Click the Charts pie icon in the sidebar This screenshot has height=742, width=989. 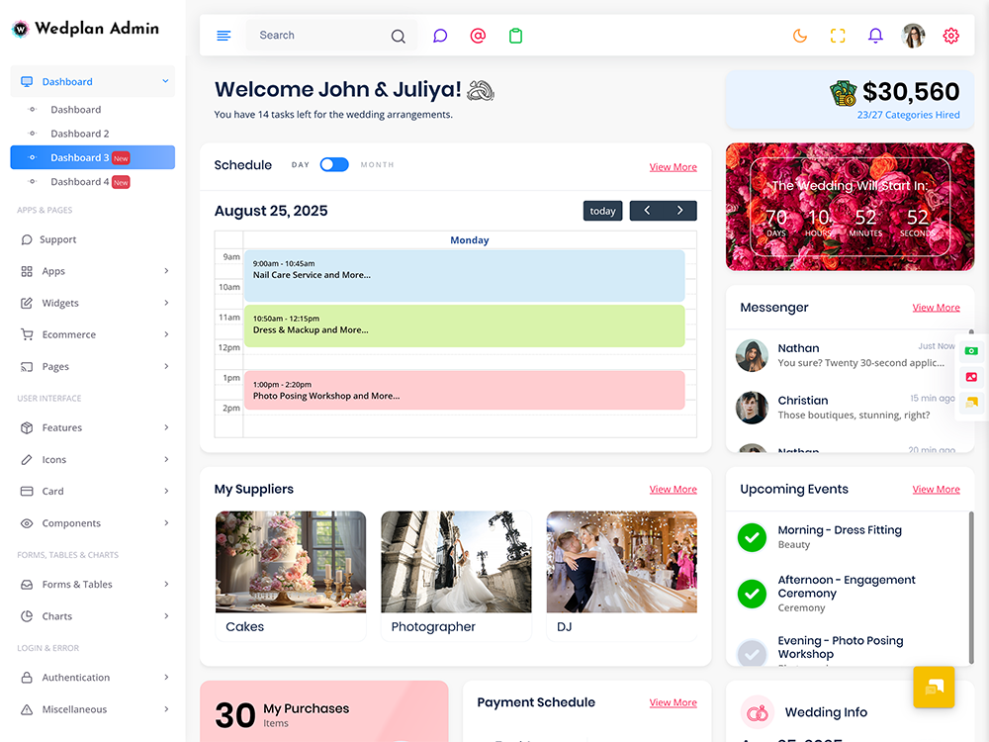pos(27,615)
